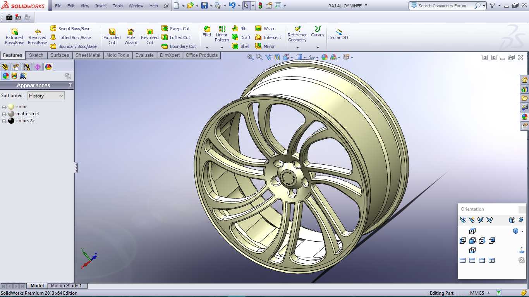
Task: Open the Linear Pattern dropdown arrow
Action: point(222,48)
